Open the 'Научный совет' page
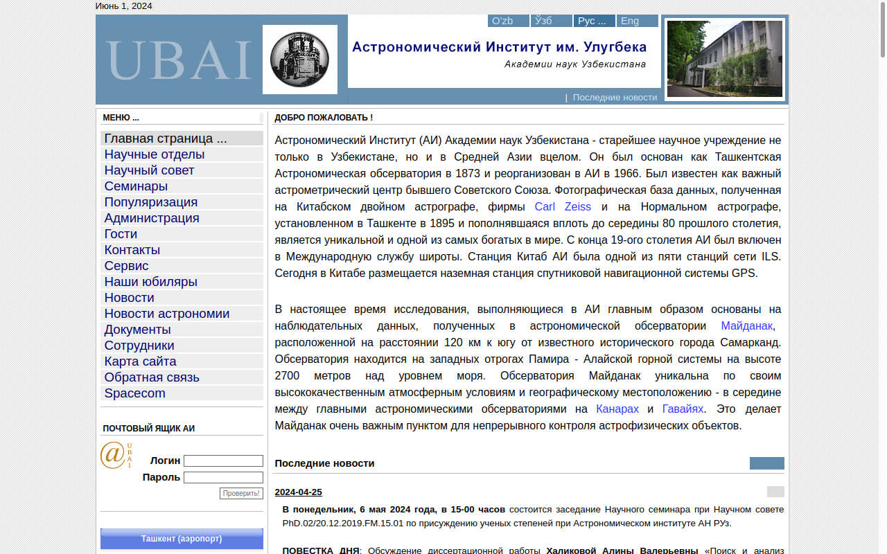This screenshot has width=887, height=554. coord(182,170)
